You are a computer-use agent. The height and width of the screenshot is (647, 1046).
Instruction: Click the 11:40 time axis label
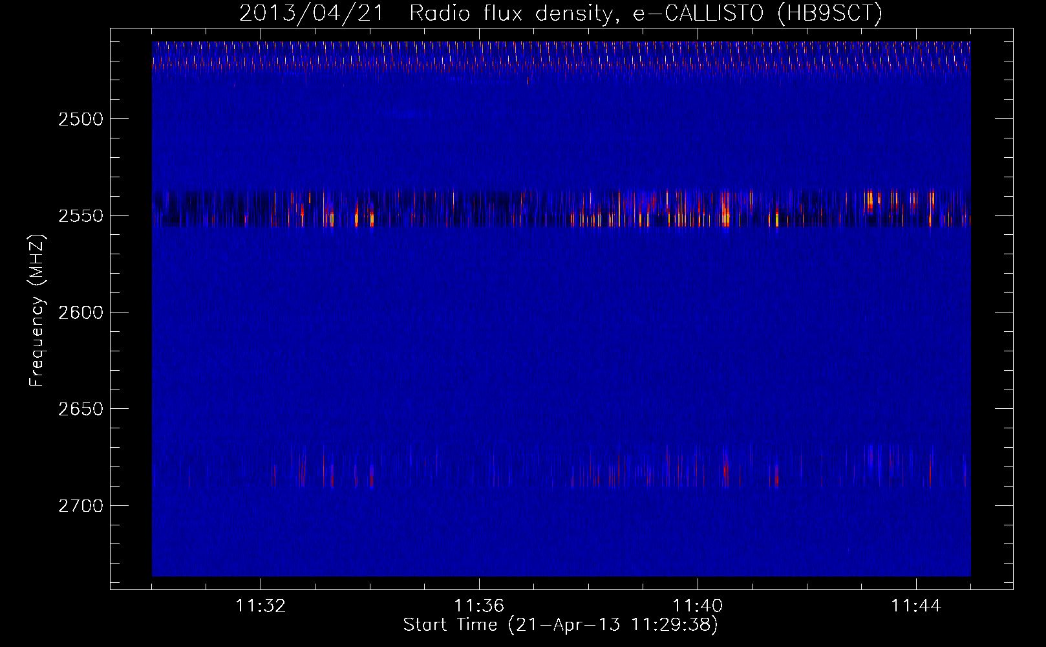(698, 606)
